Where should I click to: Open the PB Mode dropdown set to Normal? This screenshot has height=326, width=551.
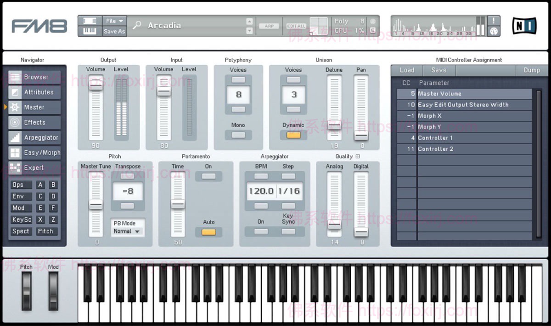127,231
